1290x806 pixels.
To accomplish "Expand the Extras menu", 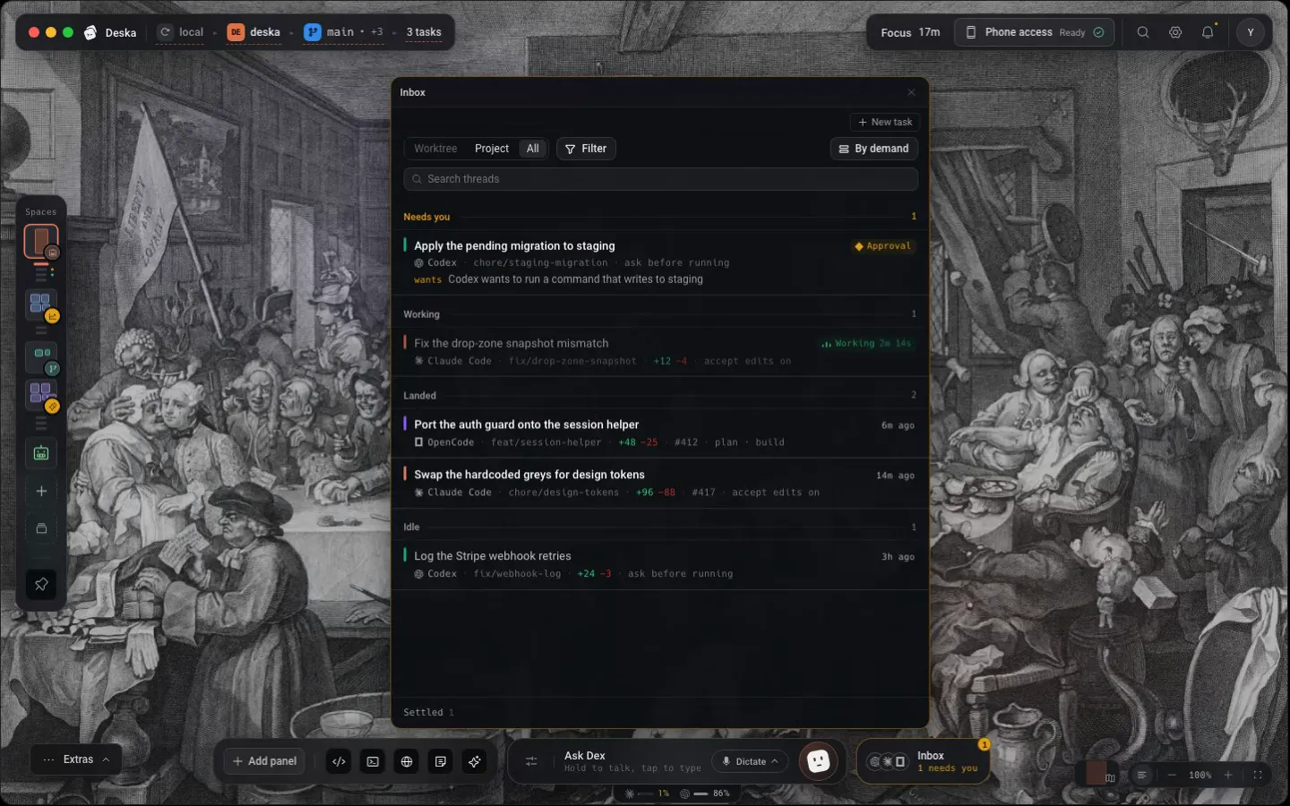I will (x=76, y=759).
